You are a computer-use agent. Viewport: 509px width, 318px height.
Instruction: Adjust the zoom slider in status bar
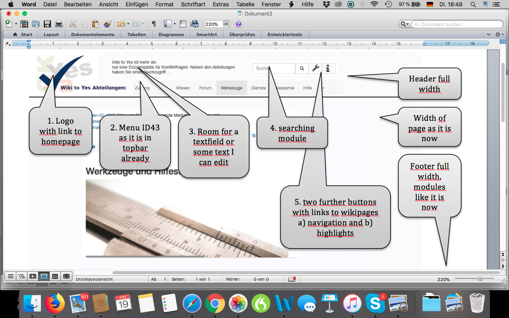click(x=480, y=279)
